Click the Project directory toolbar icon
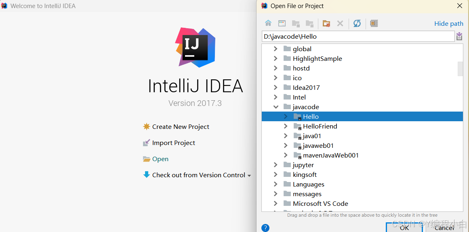 [296, 23]
